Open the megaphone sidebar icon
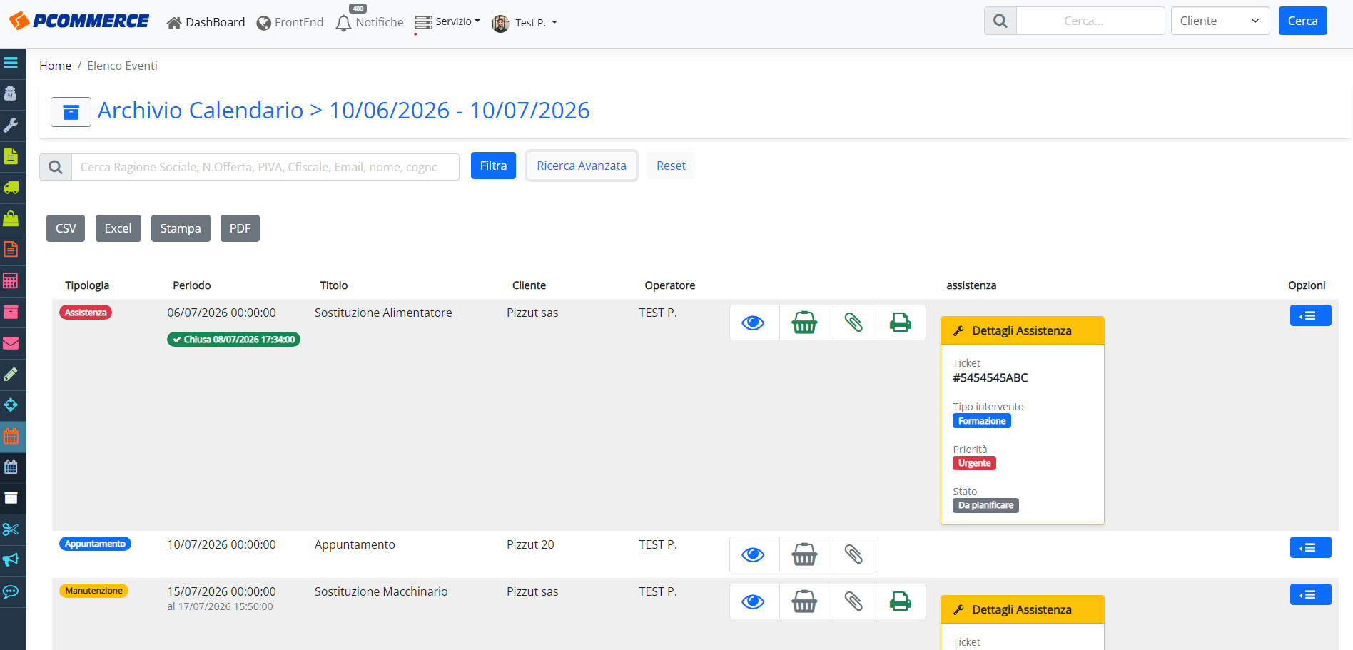Screen dimensions: 1353x650 coord(11,560)
